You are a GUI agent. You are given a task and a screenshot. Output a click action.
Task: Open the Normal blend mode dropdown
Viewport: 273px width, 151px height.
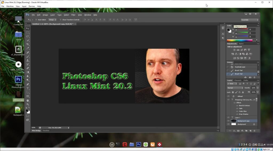[x=235, y=88]
